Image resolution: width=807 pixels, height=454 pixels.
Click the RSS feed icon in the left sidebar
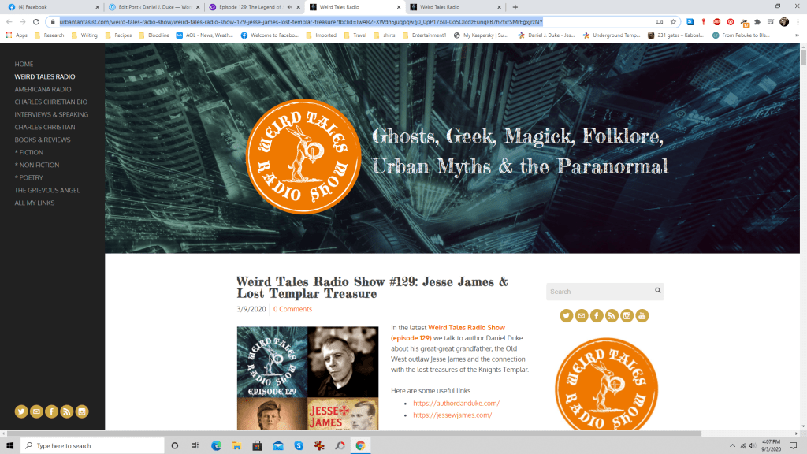click(x=67, y=411)
